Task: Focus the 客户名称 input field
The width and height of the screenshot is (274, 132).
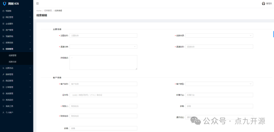Action: [x=103, y=84]
